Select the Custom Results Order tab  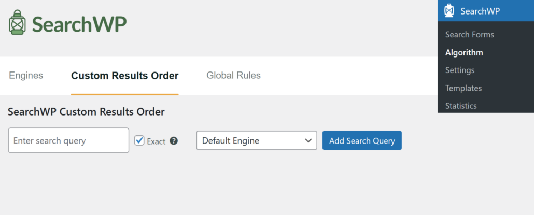pyautogui.click(x=124, y=76)
